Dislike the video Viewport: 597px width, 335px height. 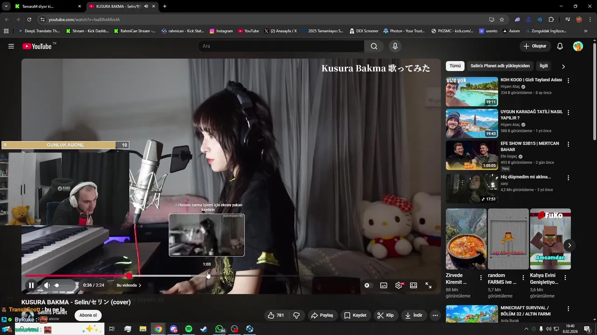click(296, 315)
